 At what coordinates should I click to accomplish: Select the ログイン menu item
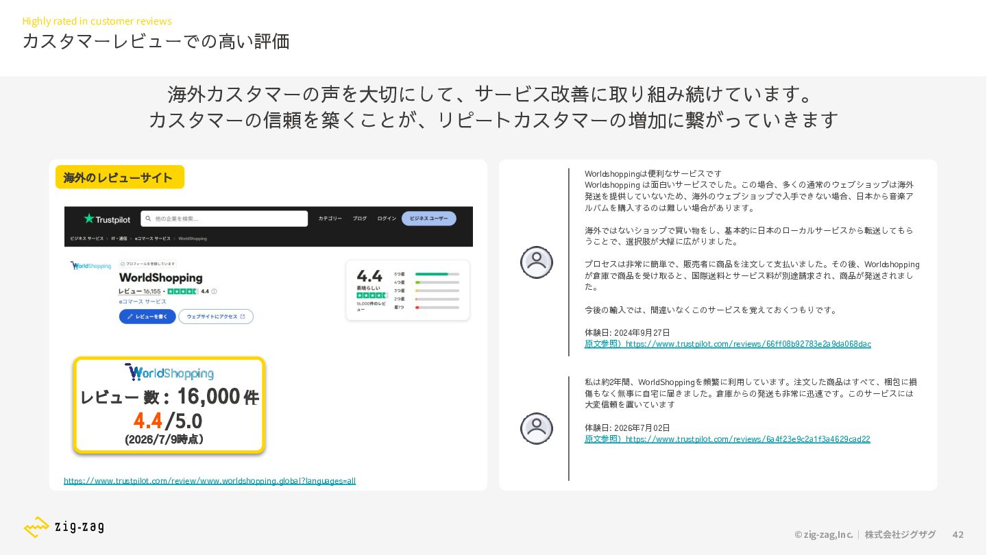coord(387,219)
